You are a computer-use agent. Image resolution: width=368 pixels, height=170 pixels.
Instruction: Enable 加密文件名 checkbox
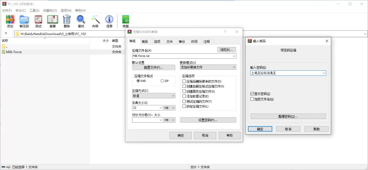252,99
